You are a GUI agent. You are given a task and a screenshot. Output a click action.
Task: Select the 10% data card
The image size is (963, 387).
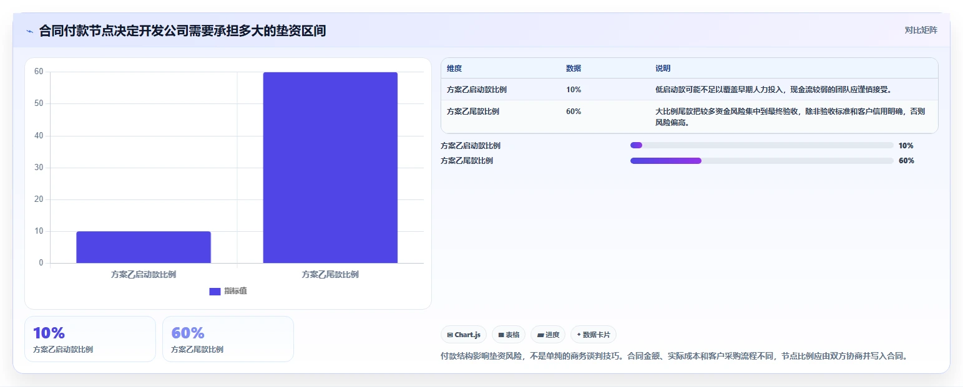tap(90, 339)
